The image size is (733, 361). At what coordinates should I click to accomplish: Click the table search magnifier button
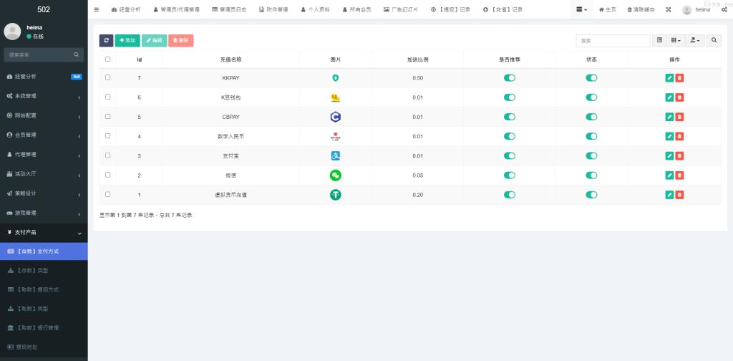coord(714,41)
